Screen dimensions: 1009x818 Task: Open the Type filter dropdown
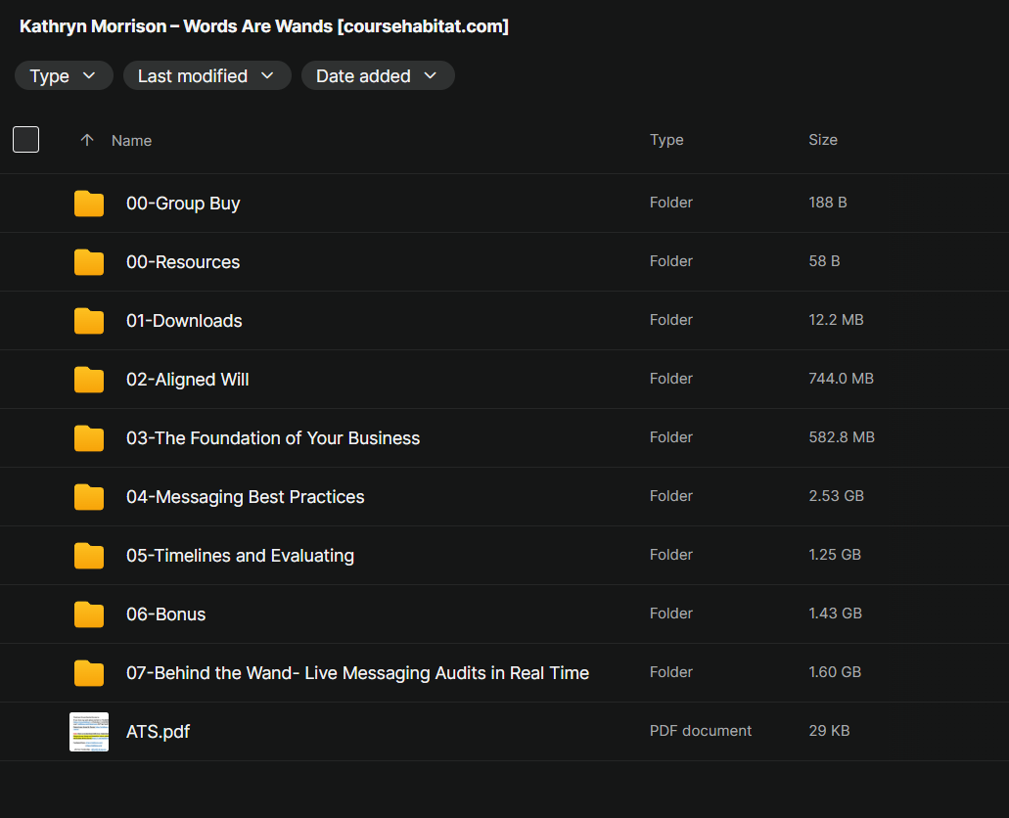tap(64, 76)
